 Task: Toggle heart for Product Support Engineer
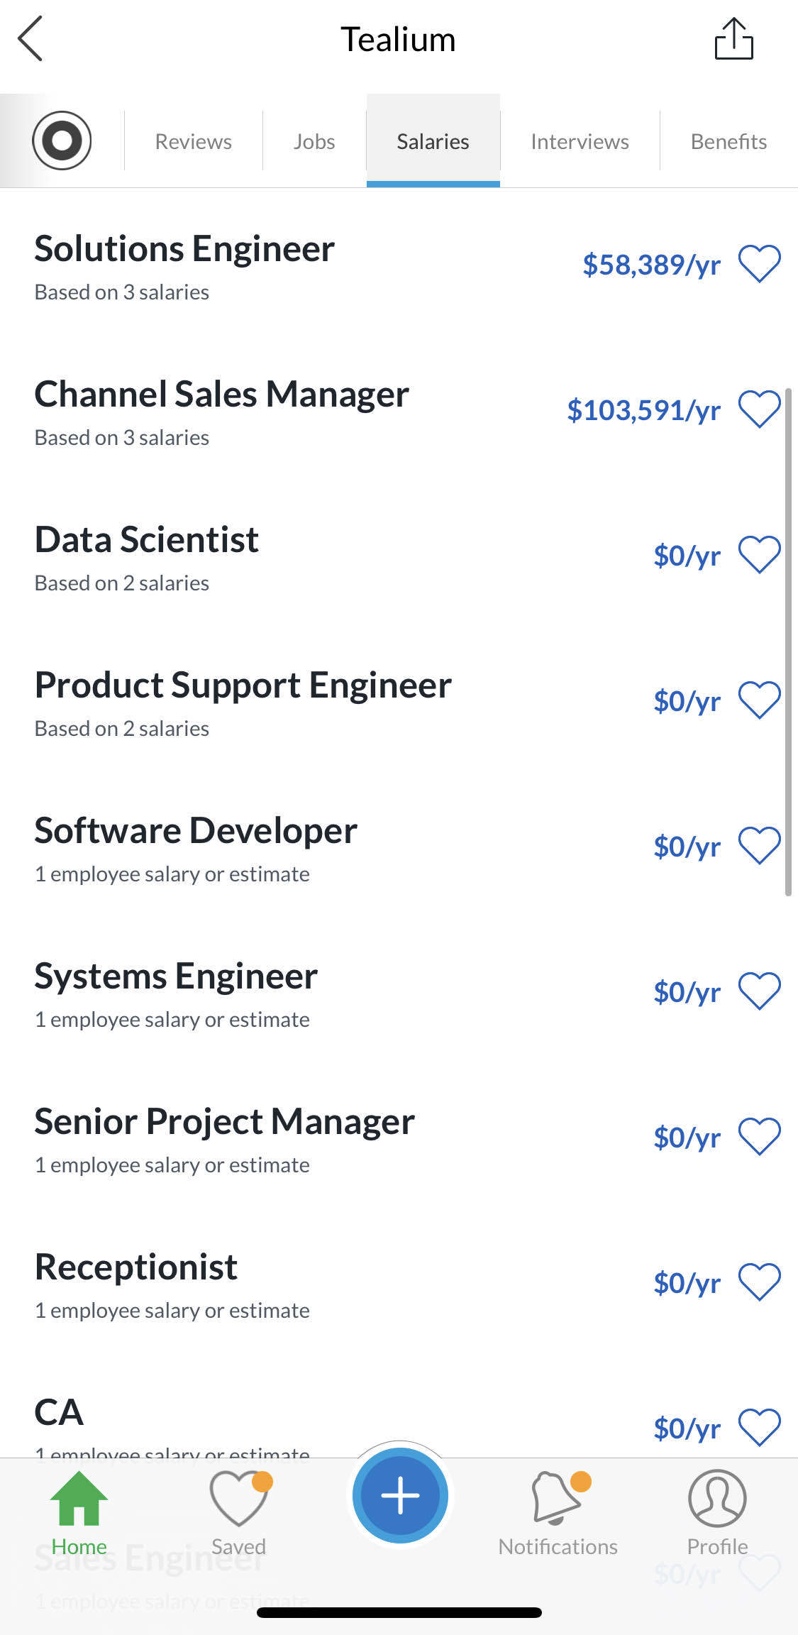click(760, 700)
